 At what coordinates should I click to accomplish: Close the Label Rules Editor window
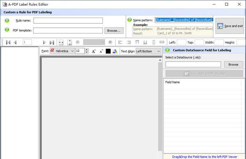point(239,4)
